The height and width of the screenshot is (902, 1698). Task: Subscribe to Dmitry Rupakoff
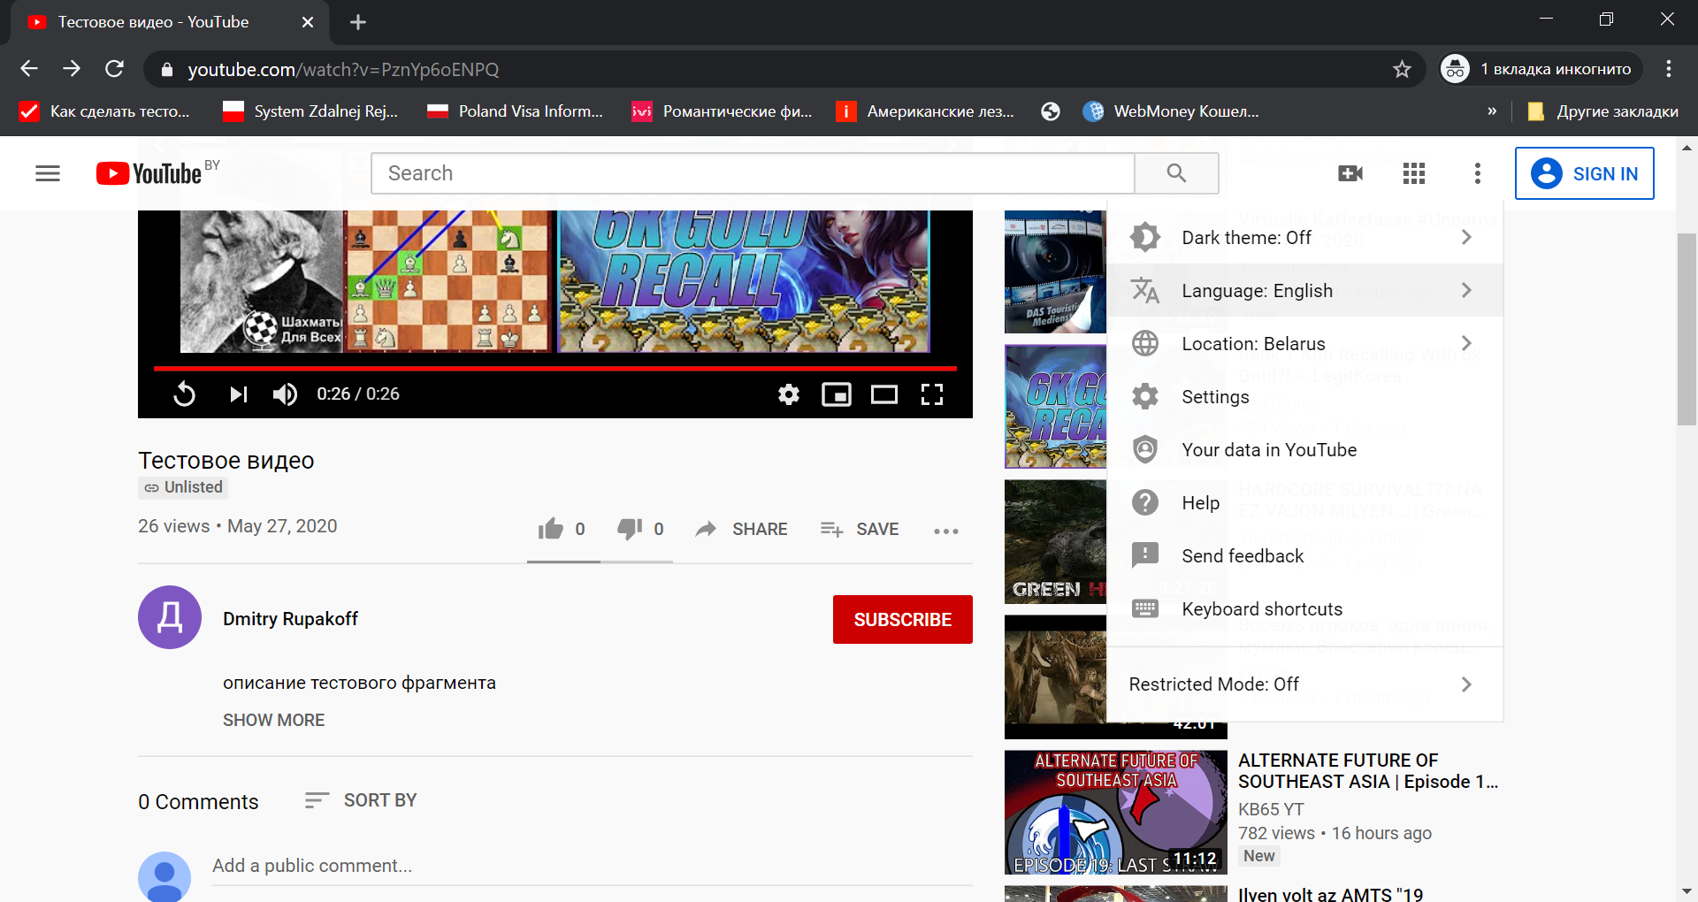click(903, 619)
